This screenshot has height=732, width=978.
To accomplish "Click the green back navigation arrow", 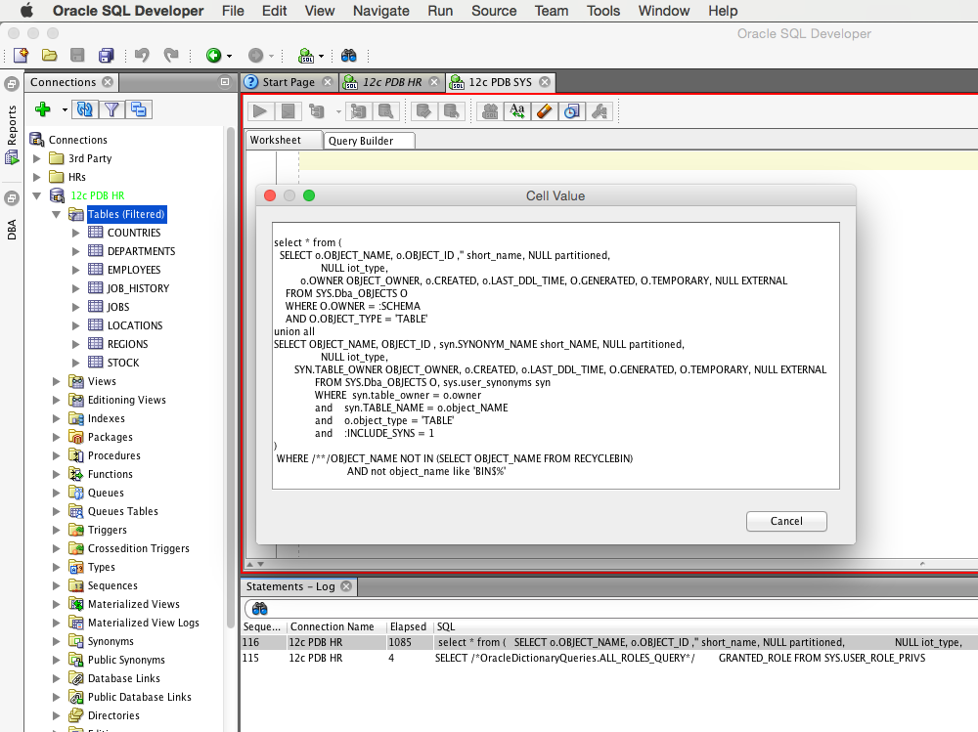I will point(213,56).
